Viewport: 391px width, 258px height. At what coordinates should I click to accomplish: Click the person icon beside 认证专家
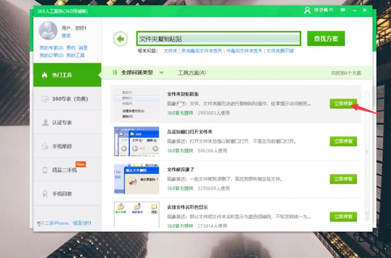click(45, 123)
